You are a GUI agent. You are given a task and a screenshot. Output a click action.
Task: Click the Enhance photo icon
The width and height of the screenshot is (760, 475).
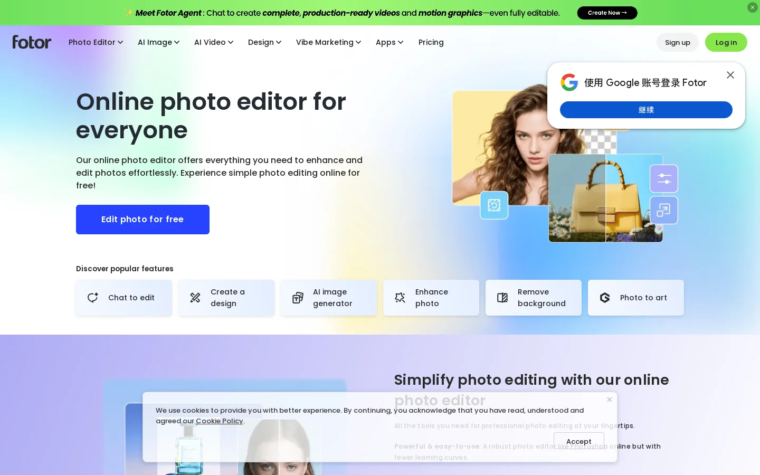[400, 298]
